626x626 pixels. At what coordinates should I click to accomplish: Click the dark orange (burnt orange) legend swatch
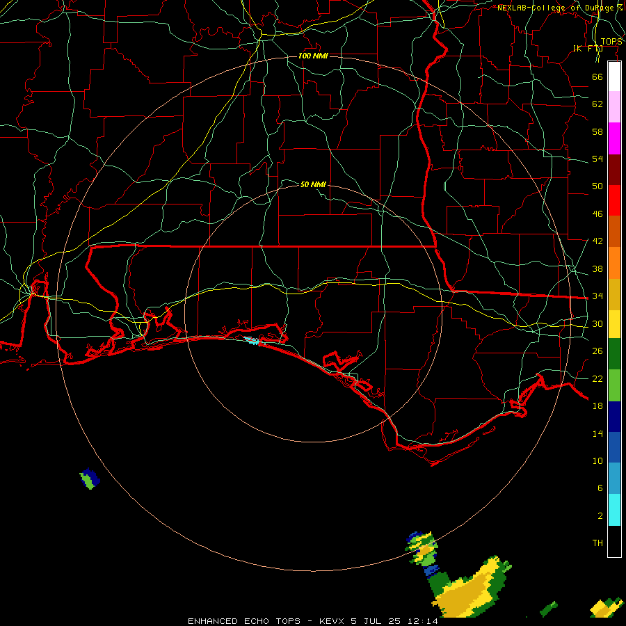point(614,231)
